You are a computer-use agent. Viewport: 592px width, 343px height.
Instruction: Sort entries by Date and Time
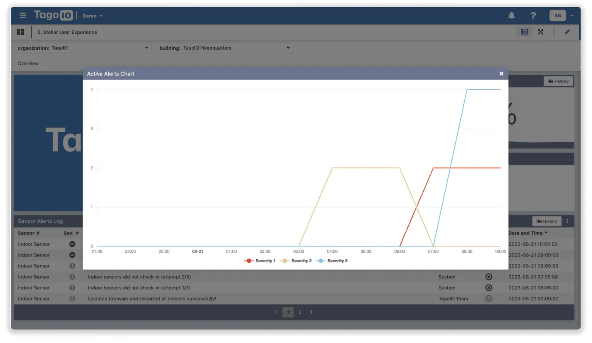[527, 233]
